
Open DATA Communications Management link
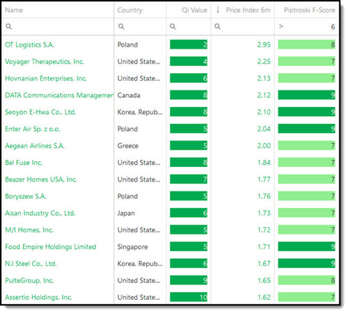pyautogui.click(x=59, y=95)
